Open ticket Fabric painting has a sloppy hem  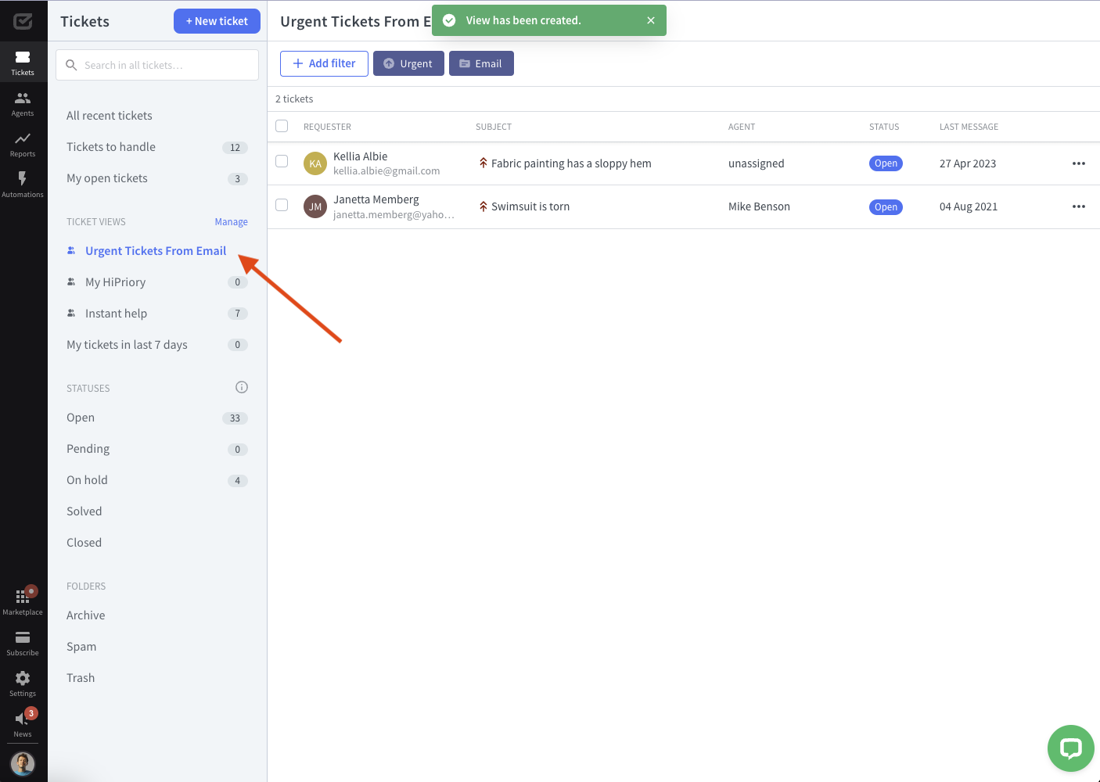point(571,163)
